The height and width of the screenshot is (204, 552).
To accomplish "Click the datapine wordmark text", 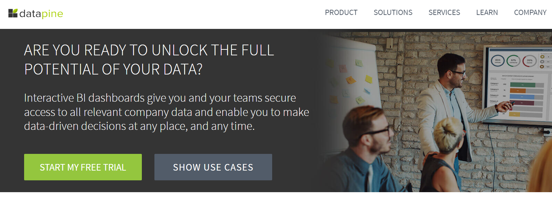I will pos(41,14).
